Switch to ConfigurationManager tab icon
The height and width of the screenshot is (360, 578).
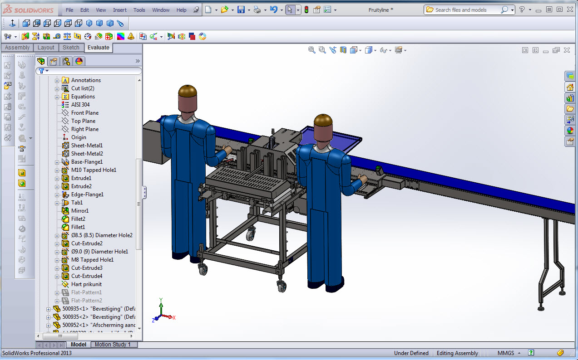click(66, 61)
